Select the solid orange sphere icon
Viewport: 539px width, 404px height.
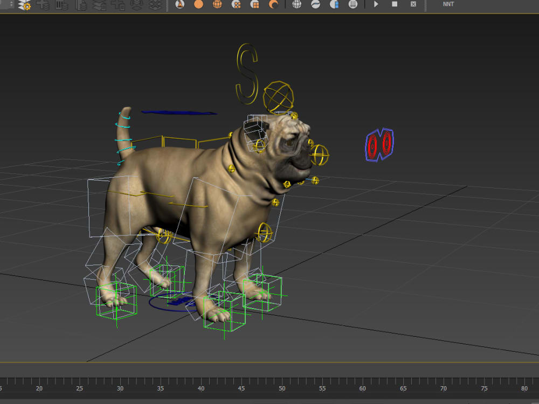pos(198,4)
